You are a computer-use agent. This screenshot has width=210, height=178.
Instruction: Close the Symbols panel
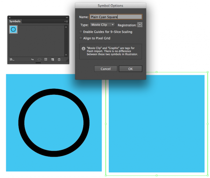point(10,17)
